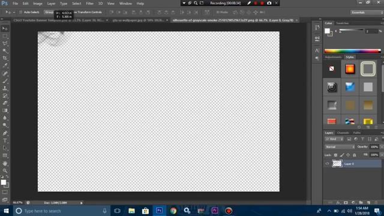Select the Path Selection tool
The height and width of the screenshot is (216, 384).
click(5, 148)
